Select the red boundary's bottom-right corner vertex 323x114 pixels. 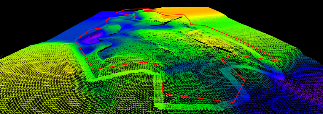click(x=234, y=102)
